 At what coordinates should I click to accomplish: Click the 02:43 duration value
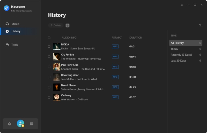coord(132,87)
